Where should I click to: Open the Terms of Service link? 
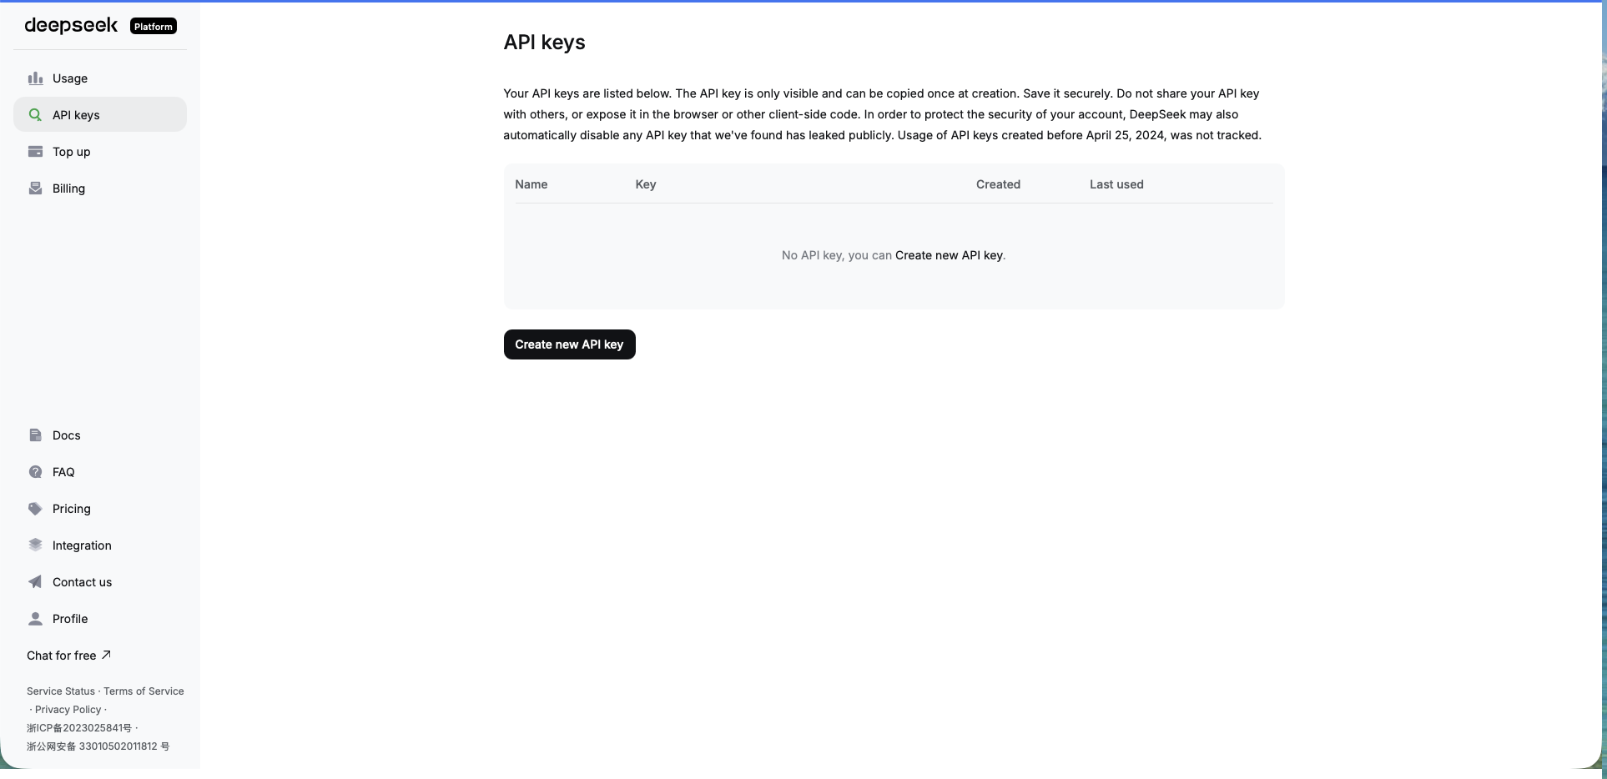pyautogui.click(x=144, y=691)
